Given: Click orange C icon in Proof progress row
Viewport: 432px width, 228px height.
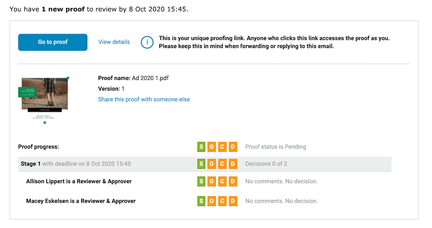Looking at the screenshot, I should pyautogui.click(x=222, y=147).
